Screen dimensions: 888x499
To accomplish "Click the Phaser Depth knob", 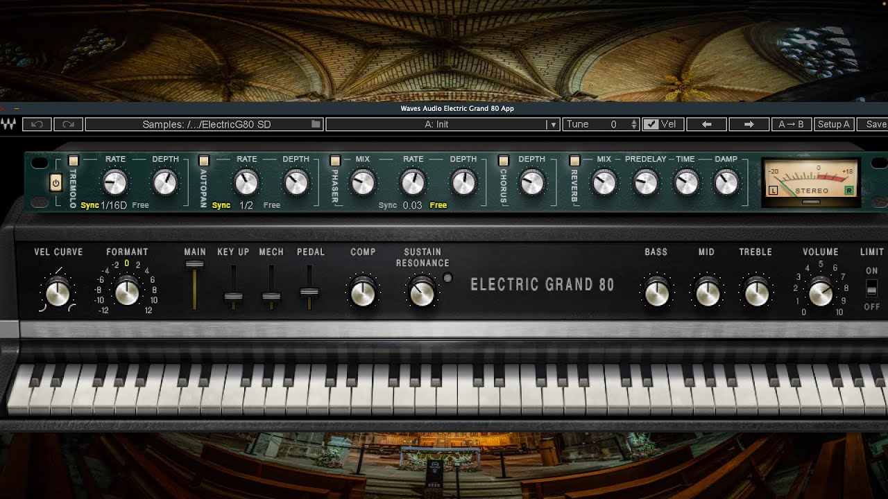I will [x=463, y=183].
